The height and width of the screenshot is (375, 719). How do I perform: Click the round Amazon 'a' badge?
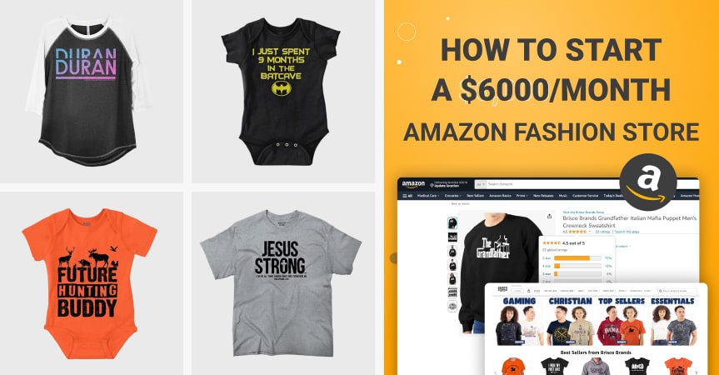click(647, 182)
